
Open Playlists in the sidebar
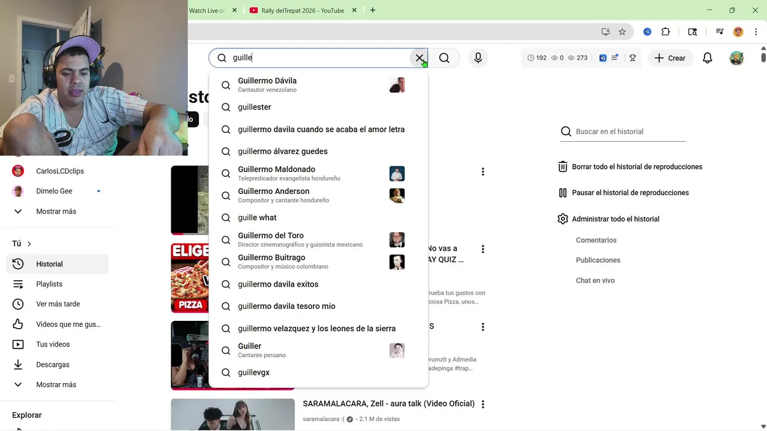[x=58, y=284]
